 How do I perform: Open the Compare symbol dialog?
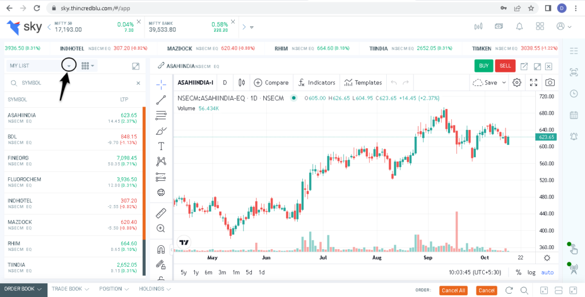[271, 83]
